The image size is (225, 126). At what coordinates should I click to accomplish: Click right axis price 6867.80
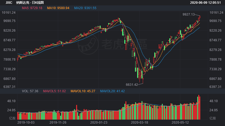pyautogui.click(x=215, y=79)
